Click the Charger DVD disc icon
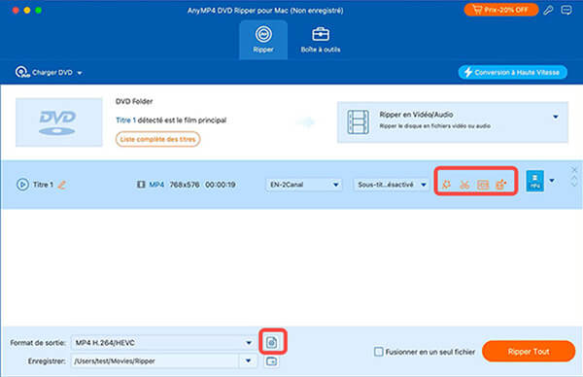 [22, 72]
